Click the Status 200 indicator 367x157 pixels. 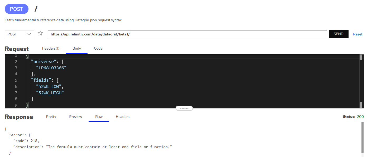click(x=353, y=117)
